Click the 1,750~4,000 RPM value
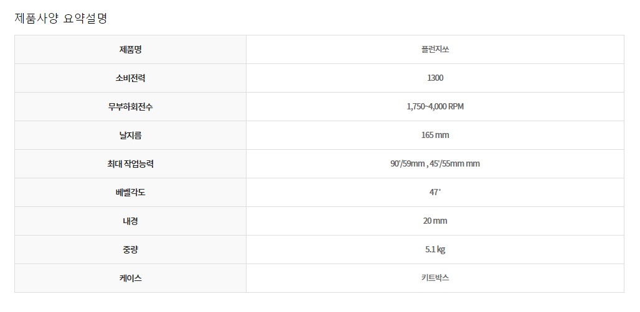The image size is (640, 312). click(x=435, y=106)
